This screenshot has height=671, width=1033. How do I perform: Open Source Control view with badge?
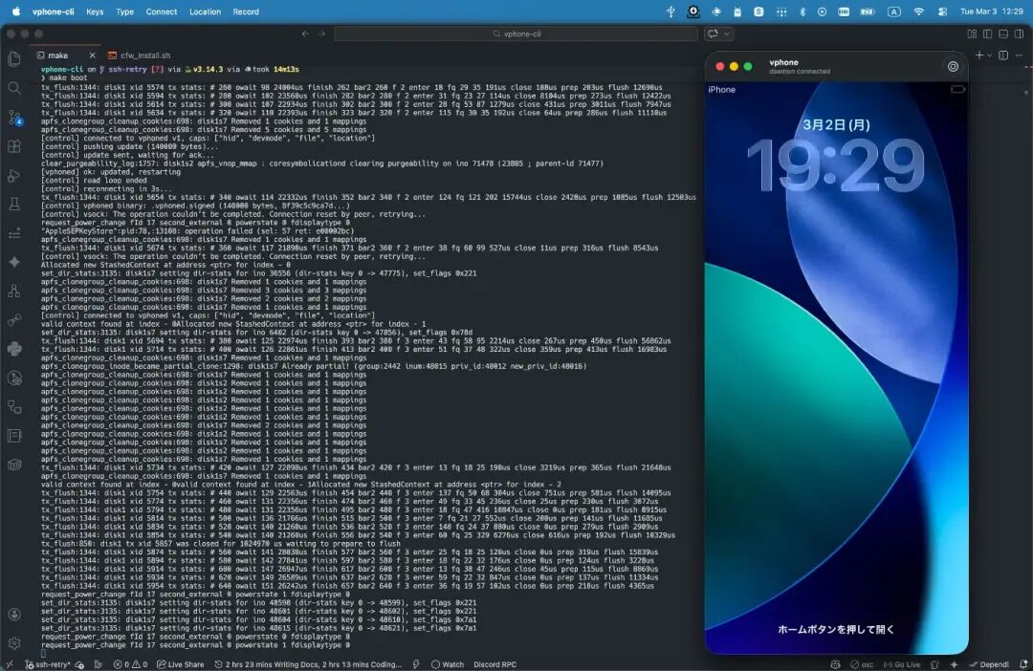(14, 118)
